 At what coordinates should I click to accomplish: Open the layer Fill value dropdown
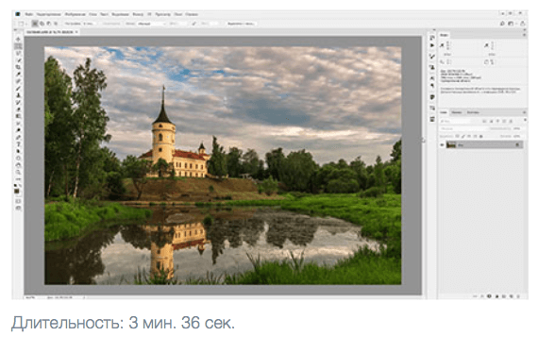(x=517, y=136)
